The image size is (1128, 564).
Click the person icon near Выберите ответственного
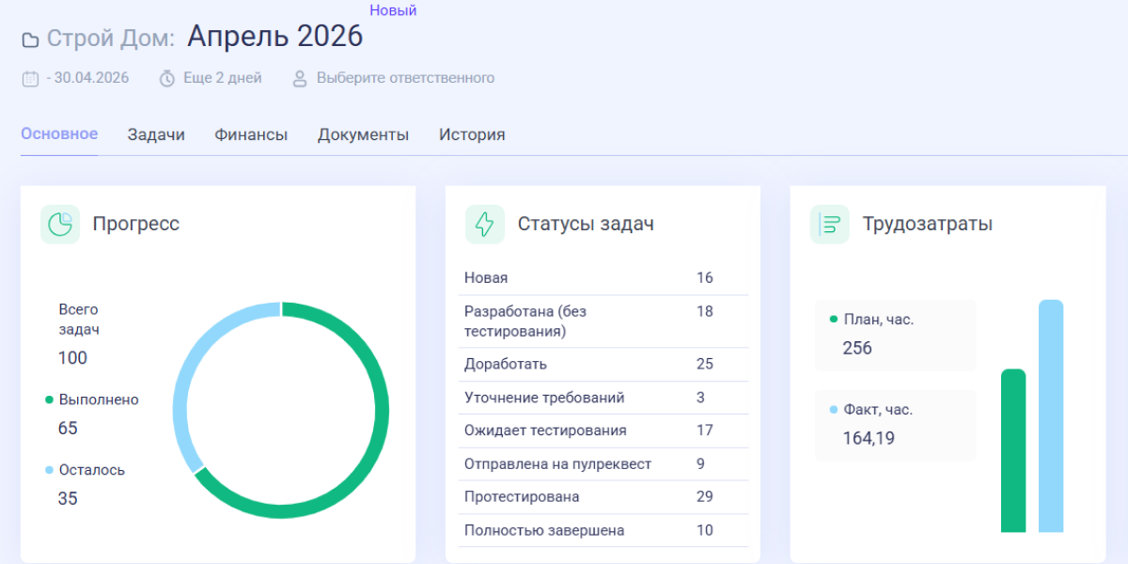pyautogui.click(x=300, y=78)
